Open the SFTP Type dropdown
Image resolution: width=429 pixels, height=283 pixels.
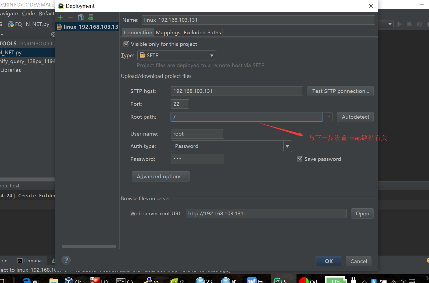click(212, 56)
